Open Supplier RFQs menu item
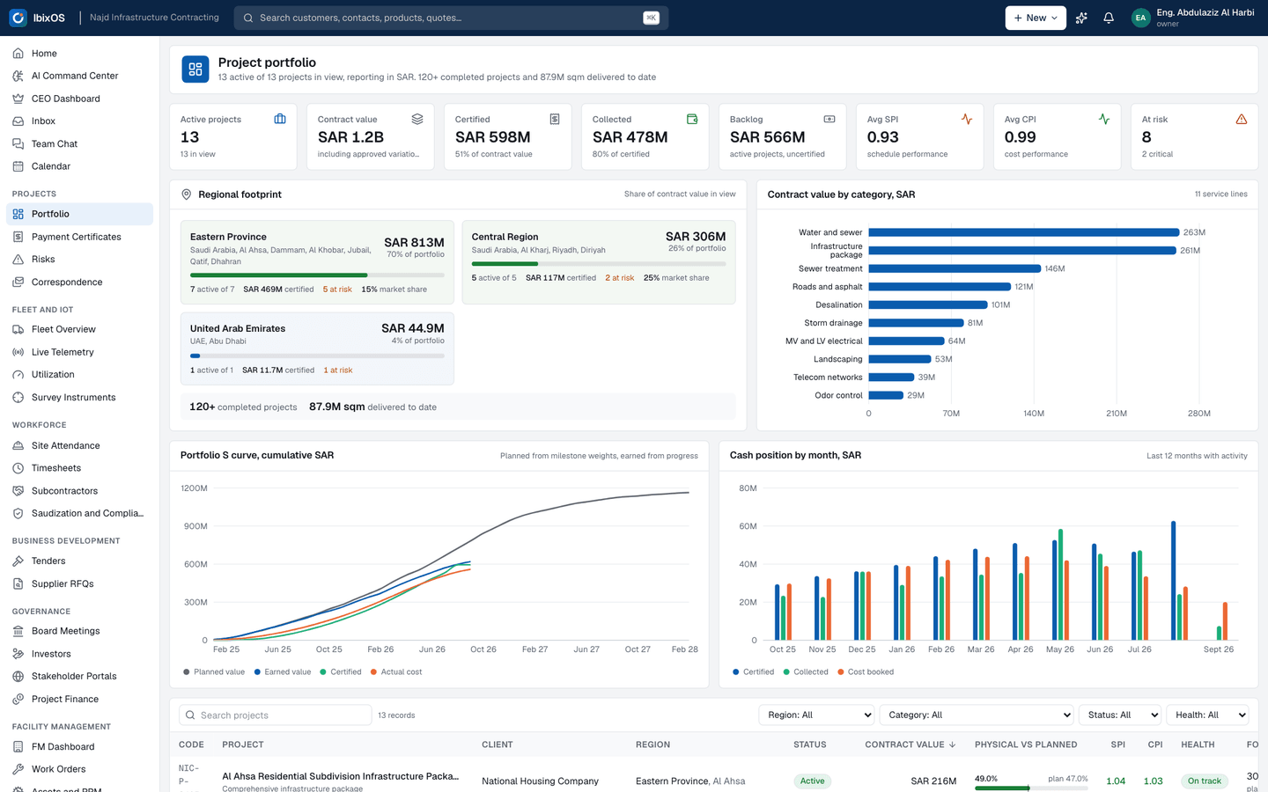Image resolution: width=1268 pixels, height=792 pixels. click(79, 584)
